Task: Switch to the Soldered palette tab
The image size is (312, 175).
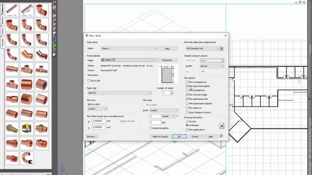Action: click(2, 9)
